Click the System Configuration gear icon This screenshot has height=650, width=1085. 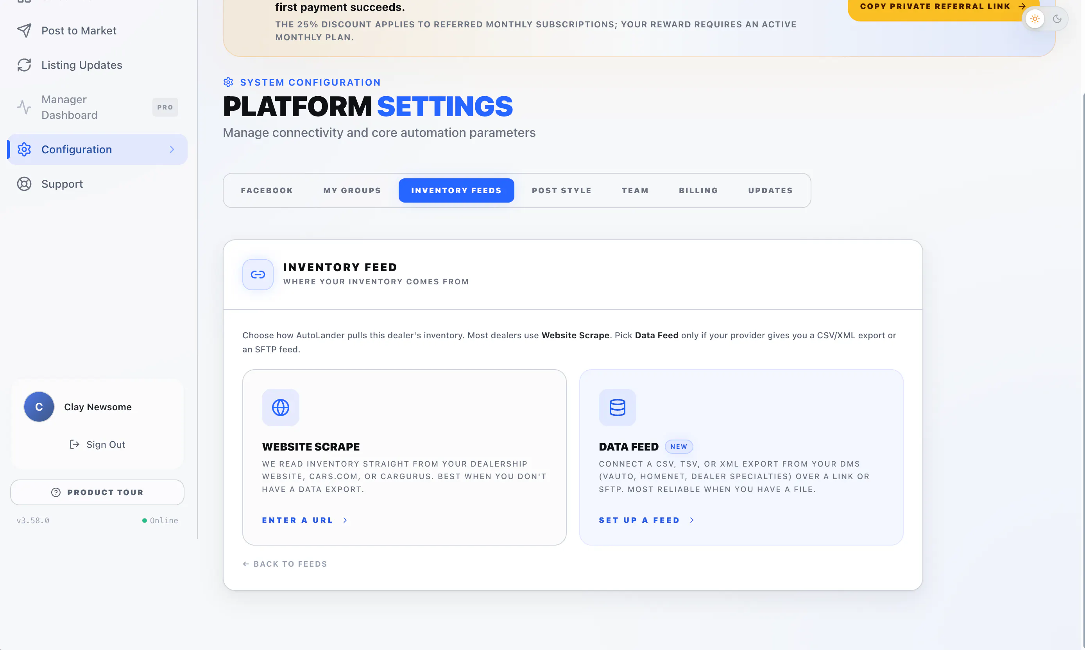click(x=229, y=83)
